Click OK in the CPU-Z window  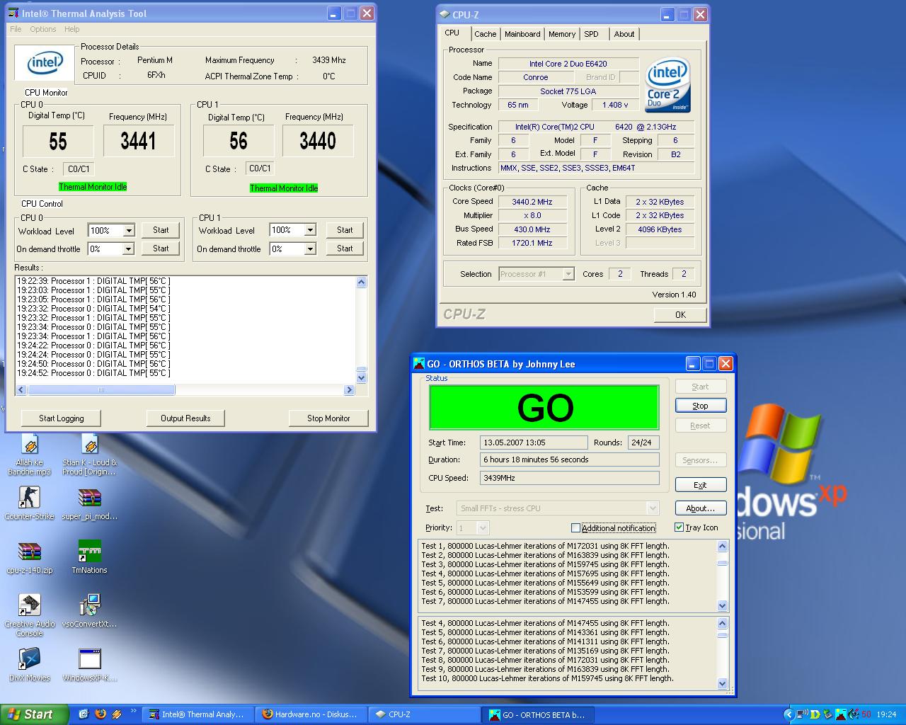(x=680, y=315)
